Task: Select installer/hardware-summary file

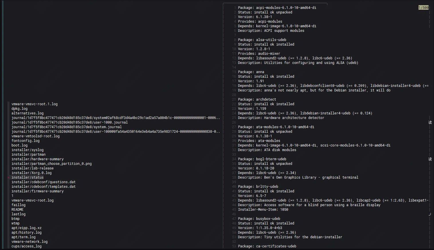Action: coord(38,159)
